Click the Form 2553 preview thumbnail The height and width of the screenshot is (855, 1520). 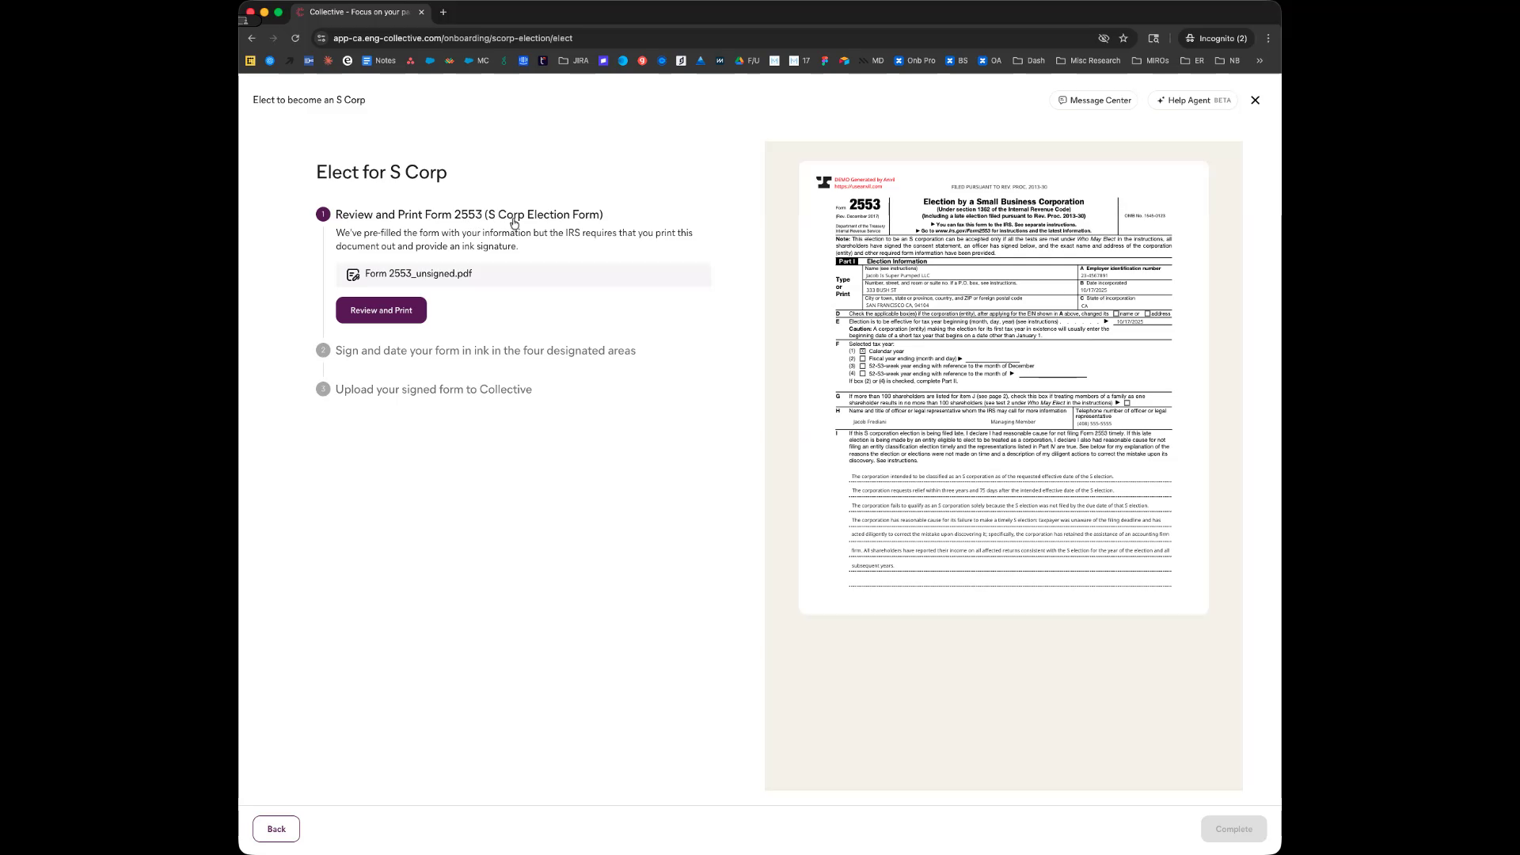click(1003, 388)
